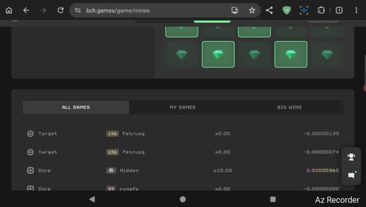Click Target icon in -0.00000074 row
The width and height of the screenshot is (366, 207).
pos(30,152)
